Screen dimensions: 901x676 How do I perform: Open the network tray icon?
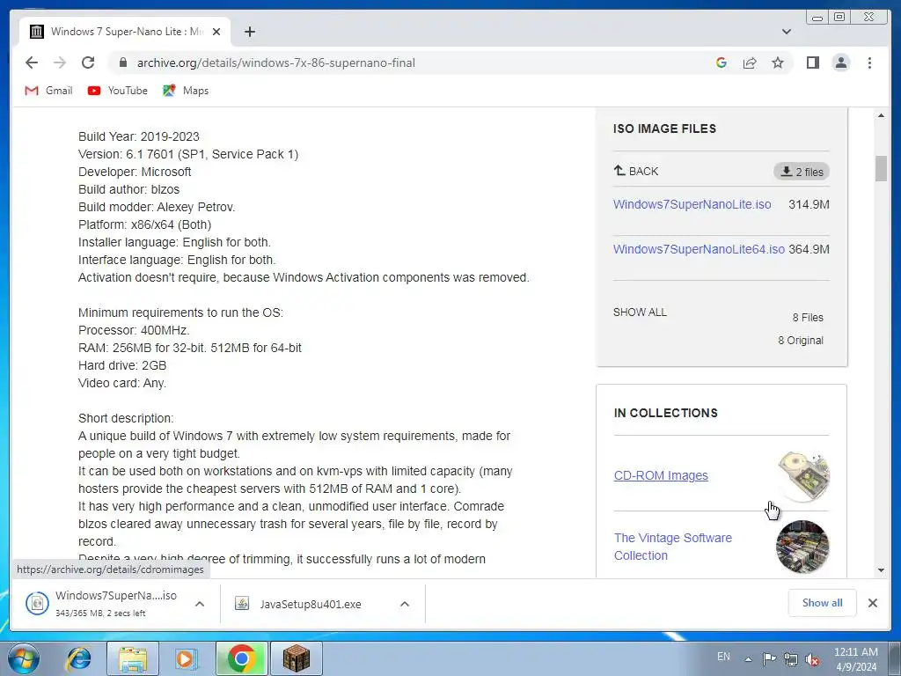tap(791, 659)
